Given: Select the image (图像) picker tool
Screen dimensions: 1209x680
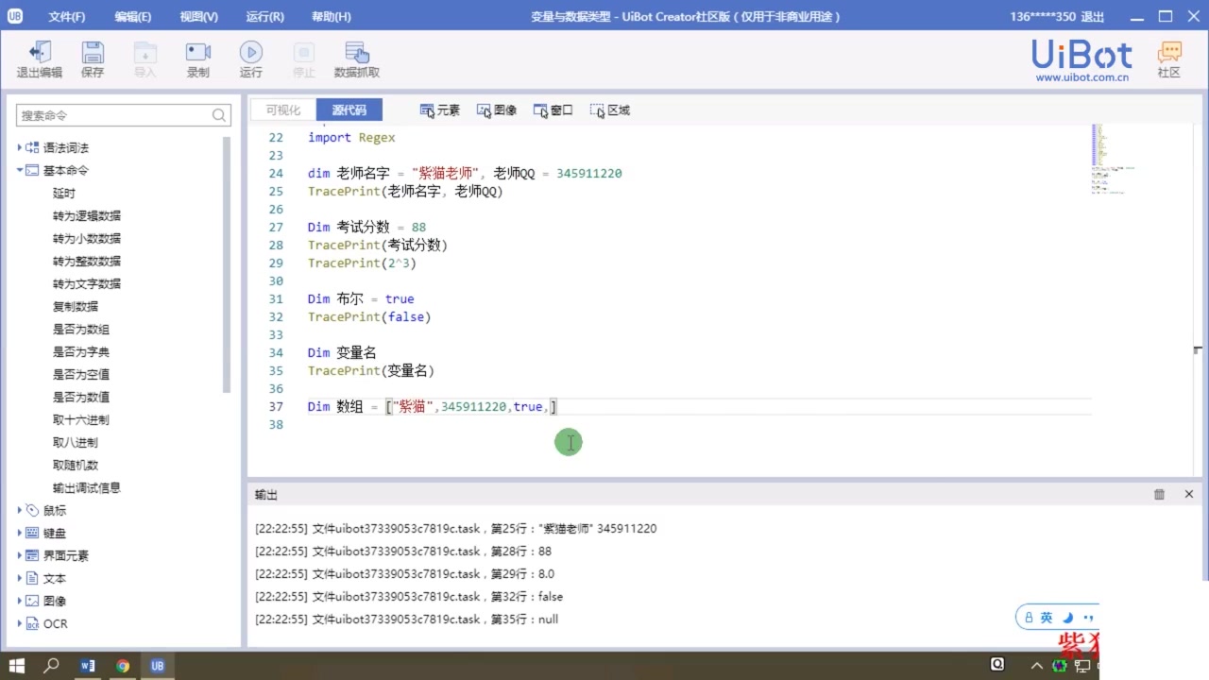Looking at the screenshot, I should [x=497, y=110].
